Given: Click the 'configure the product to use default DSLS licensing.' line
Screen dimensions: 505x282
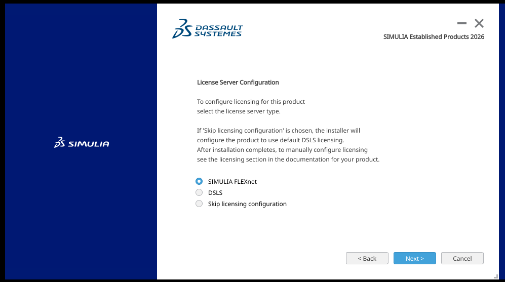Looking at the screenshot, I should (270, 140).
